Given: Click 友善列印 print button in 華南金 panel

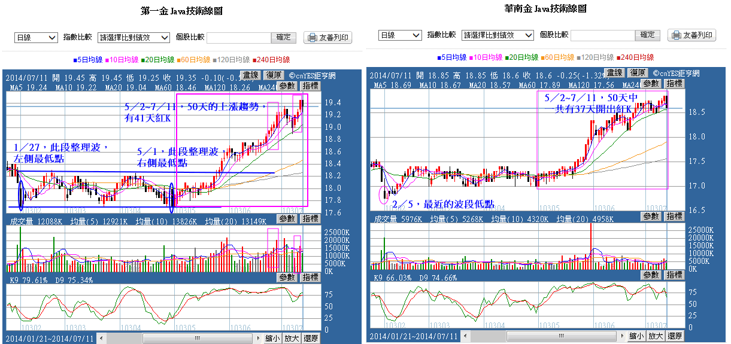Looking at the screenshot, I should click(692, 35).
